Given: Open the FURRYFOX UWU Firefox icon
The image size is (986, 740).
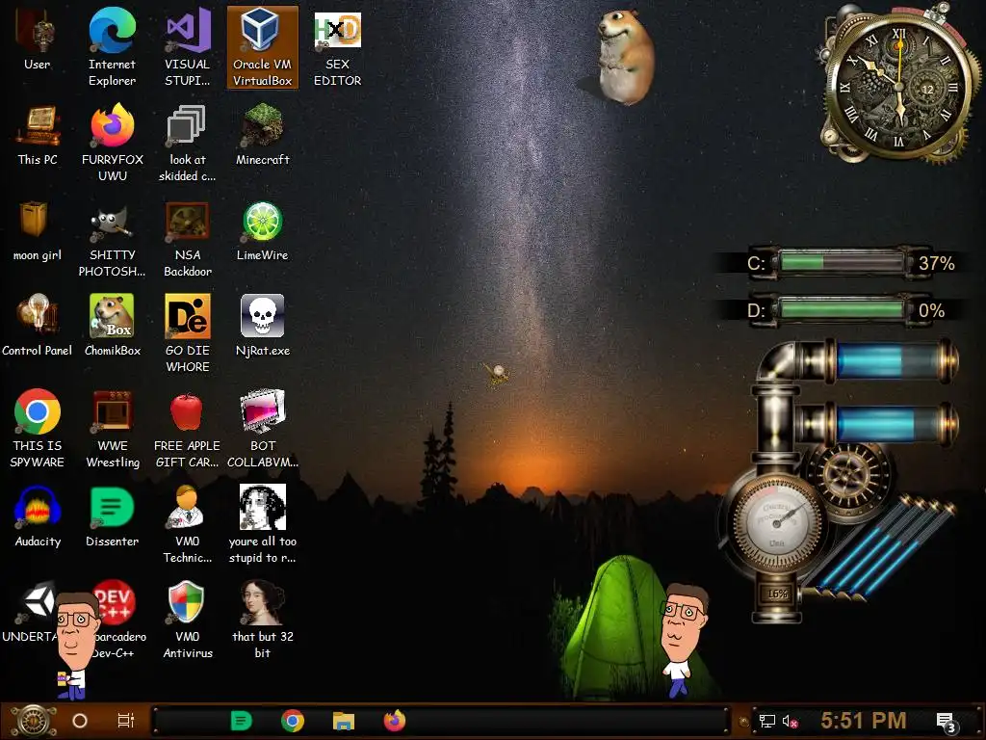Looking at the screenshot, I should pos(112,143).
